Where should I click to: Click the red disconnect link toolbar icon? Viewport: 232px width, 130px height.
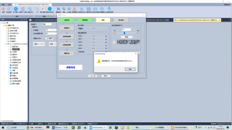tap(43, 9)
